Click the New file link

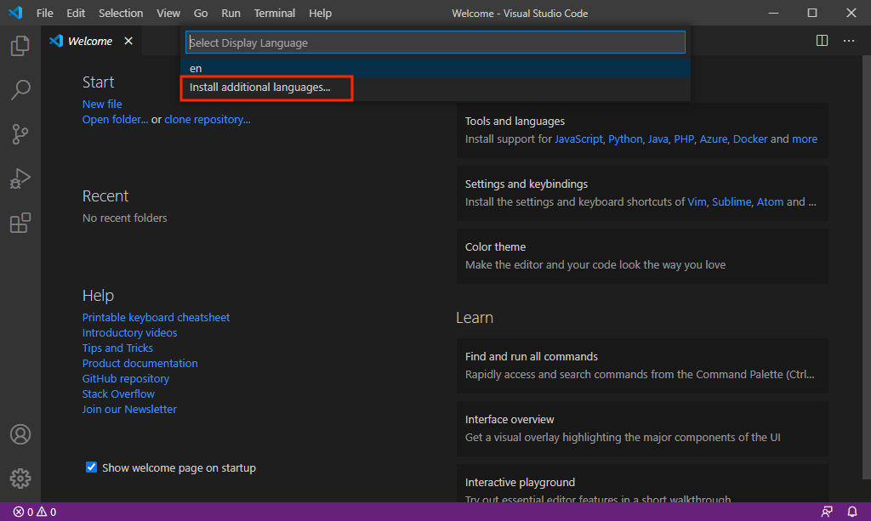tap(102, 104)
